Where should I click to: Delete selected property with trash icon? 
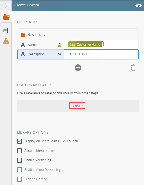[x=133, y=68]
